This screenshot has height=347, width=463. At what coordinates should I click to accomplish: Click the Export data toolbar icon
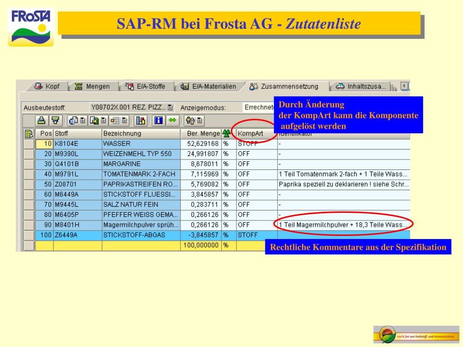[94, 121]
